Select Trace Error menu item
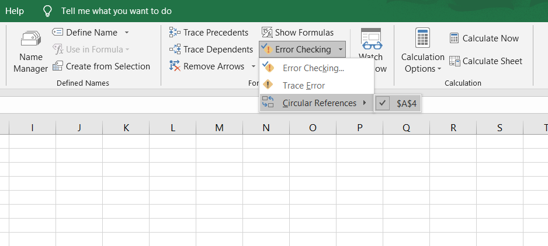 pos(303,86)
